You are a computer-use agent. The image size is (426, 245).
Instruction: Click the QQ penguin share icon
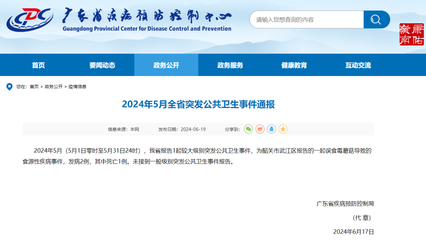pyautogui.click(x=271, y=129)
